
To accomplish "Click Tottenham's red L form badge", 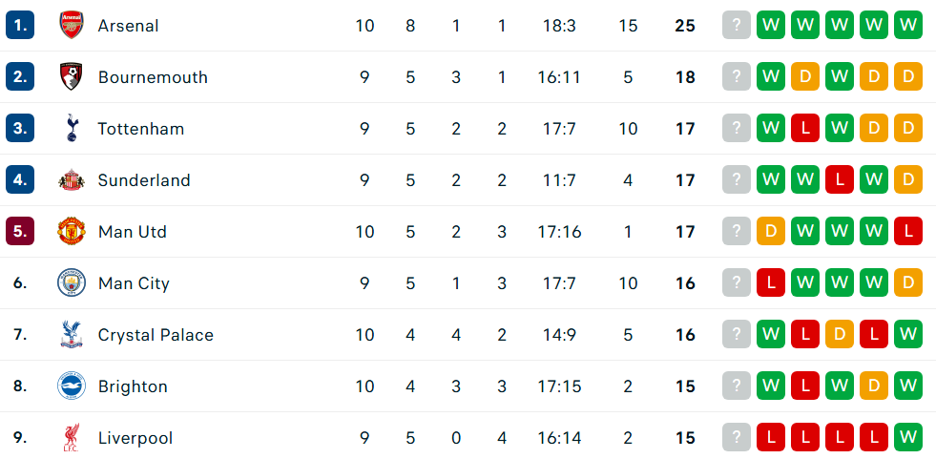I will coord(805,129).
